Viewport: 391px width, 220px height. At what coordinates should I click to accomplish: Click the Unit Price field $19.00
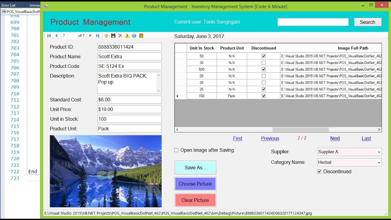click(129, 109)
